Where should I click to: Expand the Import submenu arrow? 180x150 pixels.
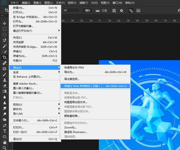pos(59,113)
